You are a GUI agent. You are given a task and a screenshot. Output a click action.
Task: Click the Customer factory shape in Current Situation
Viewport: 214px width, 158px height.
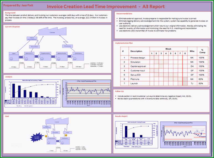[x=52, y=31]
